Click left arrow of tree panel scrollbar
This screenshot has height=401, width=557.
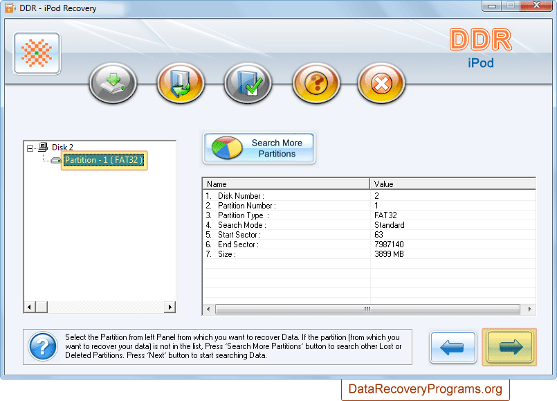30,307
